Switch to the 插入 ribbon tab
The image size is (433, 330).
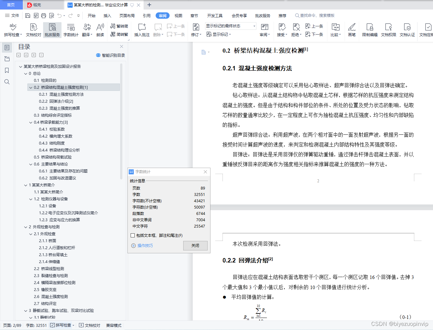107,16
